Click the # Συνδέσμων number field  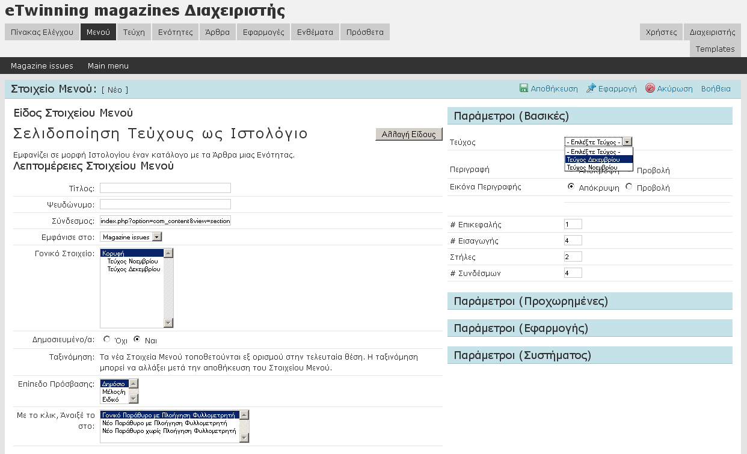(x=573, y=273)
